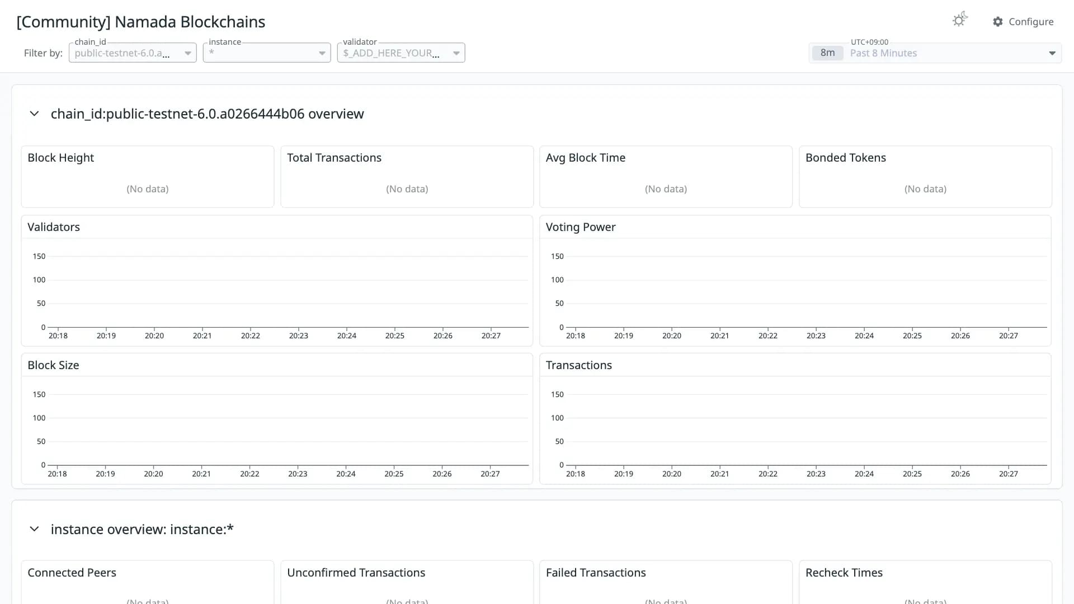This screenshot has height=604, width=1074.
Task: Click the No data text under Bonded Tokens
Action: point(925,190)
